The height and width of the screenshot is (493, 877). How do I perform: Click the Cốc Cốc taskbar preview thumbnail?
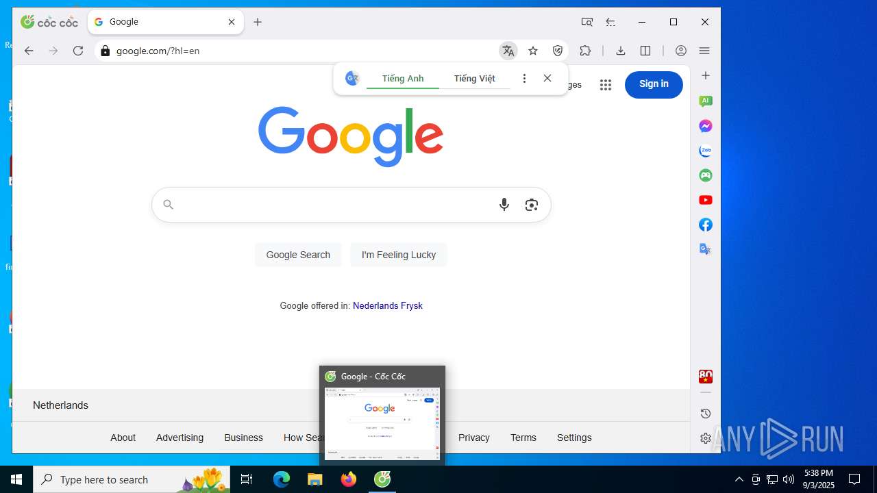[382, 424]
